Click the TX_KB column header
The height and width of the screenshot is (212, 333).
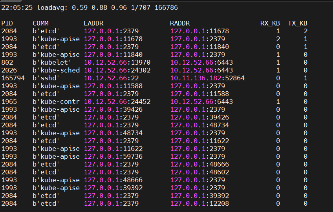point(298,24)
